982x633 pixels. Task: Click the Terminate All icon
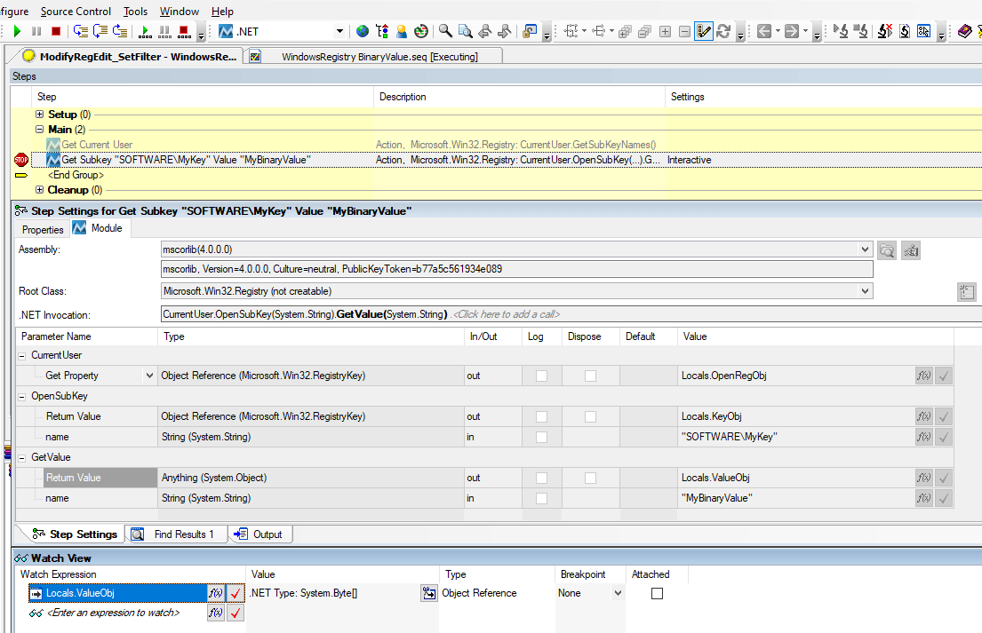(185, 31)
